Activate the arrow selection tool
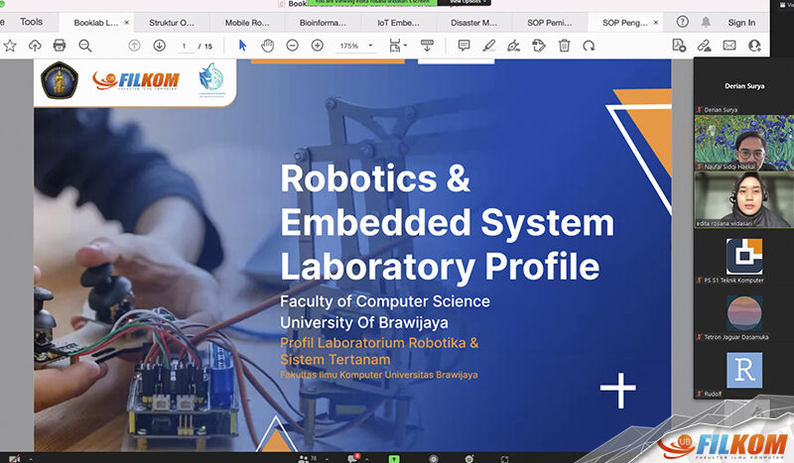794x463 pixels. pos(243,46)
